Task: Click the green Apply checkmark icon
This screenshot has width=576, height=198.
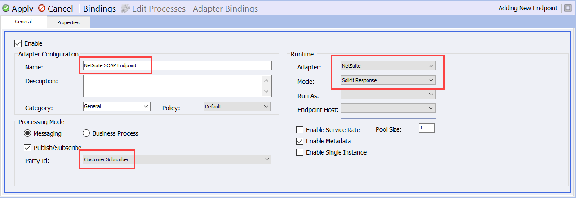Action: click(6, 9)
